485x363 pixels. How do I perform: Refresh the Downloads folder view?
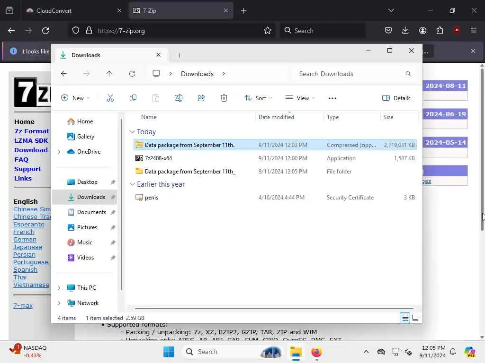coord(132,74)
